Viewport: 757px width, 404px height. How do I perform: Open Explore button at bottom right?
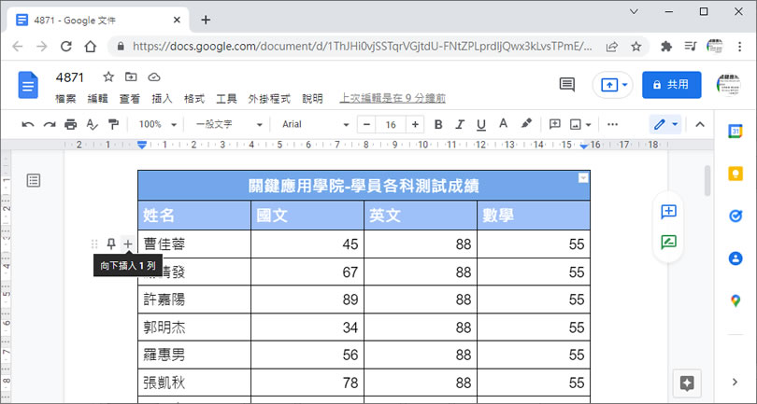tap(687, 383)
